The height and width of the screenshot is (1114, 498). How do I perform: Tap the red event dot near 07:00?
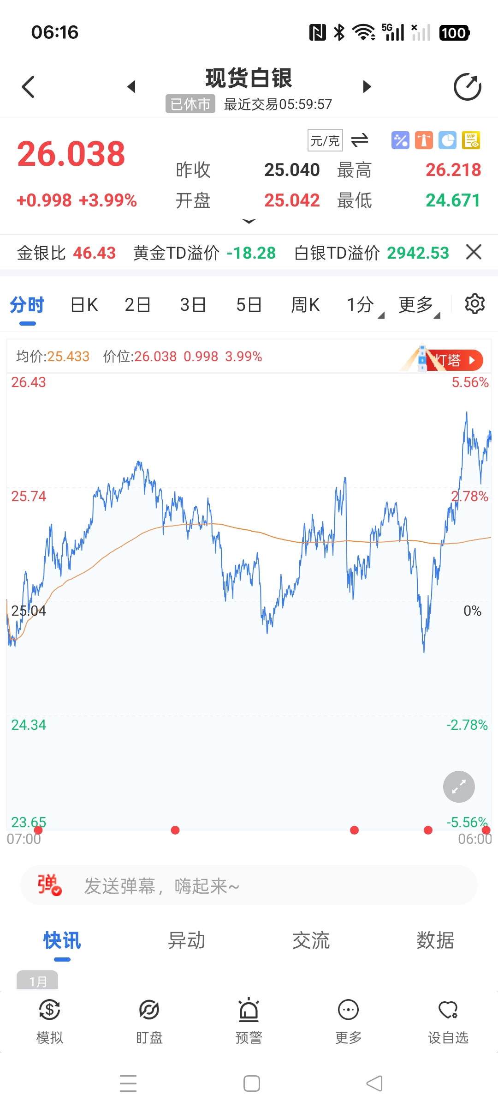[x=38, y=830]
